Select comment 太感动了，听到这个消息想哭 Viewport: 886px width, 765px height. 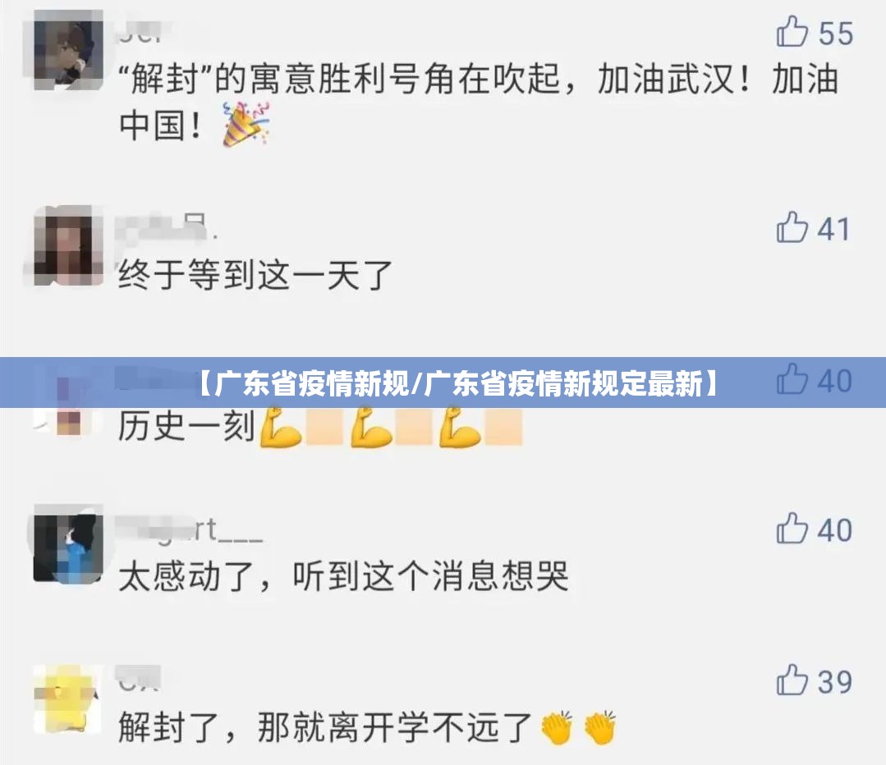point(343,576)
